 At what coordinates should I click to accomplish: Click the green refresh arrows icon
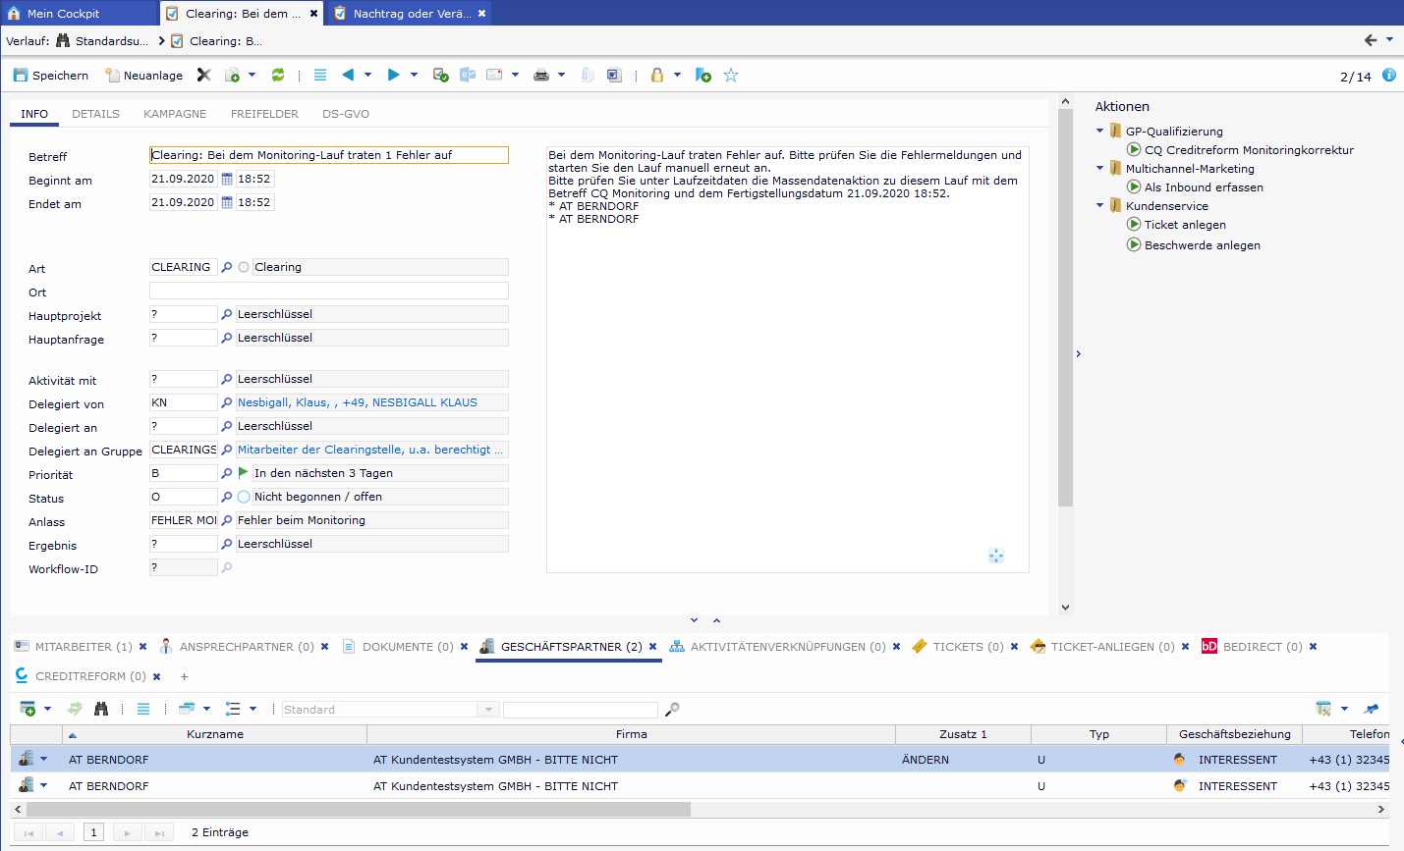[x=278, y=76]
